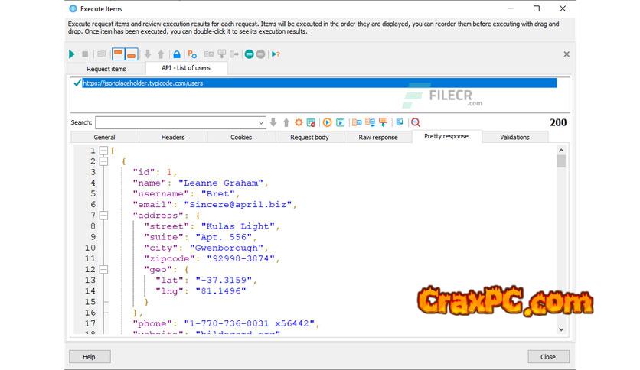The width and height of the screenshot is (640, 370).
Task: Open the orange gear search settings
Action: point(299,122)
